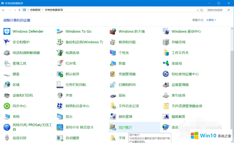
Task: Click the 英特尔® 核芯显卡 icon
Action: point(60,127)
